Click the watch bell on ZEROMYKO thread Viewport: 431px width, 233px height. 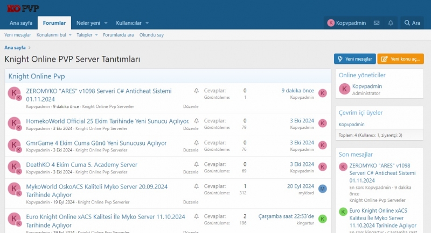tap(196, 91)
